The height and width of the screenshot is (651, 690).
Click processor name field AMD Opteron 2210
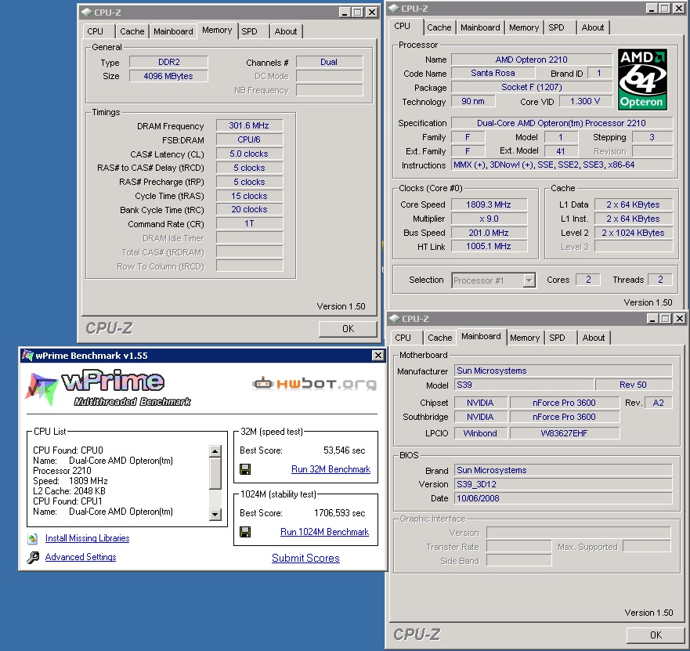532,60
